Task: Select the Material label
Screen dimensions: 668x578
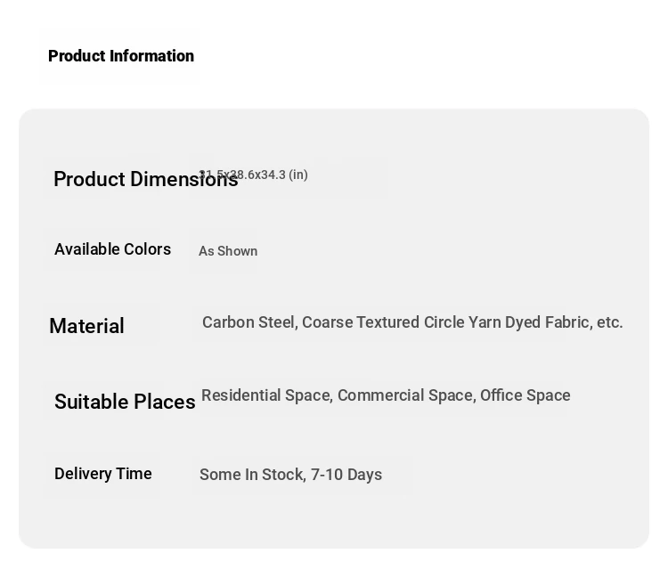Action: [87, 326]
